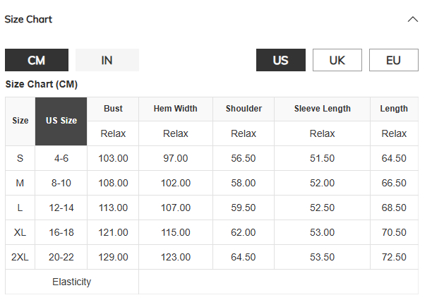The image size is (444, 300).
Task: Switch units to CM
Action: [37, 61]
